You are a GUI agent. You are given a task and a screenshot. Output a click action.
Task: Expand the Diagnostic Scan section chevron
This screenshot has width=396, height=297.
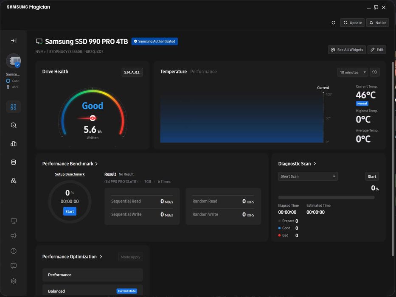[315, 164]
